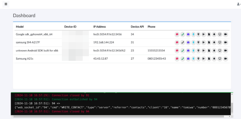Click the file icon for Samsung A21s

click(209, 59)
